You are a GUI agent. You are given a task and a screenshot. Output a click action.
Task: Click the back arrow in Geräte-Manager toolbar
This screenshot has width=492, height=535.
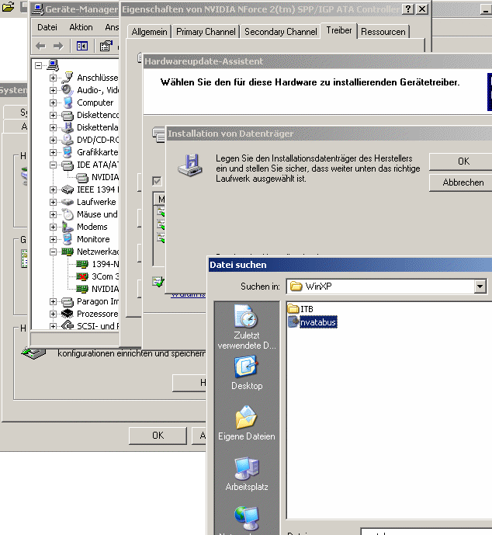[x=40, y=46]
